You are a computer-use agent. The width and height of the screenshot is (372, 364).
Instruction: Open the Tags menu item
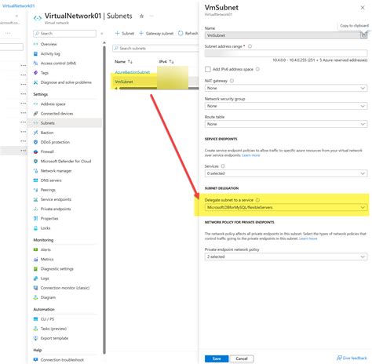[45, 73]
